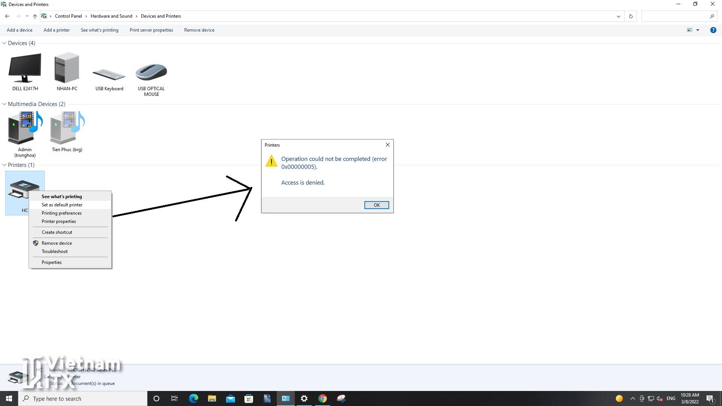Click the help question mark icon

pyautogui.click(x=713, y=30)
